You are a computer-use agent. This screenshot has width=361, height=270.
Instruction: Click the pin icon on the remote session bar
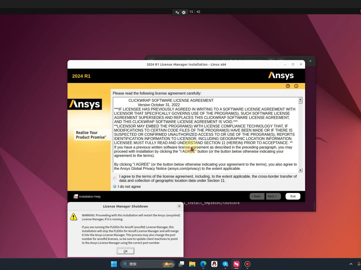pos(177,12)
